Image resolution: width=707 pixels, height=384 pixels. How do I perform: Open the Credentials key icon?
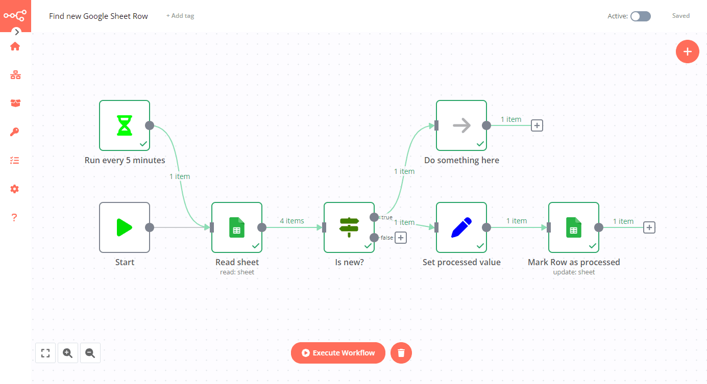point(15,132)
